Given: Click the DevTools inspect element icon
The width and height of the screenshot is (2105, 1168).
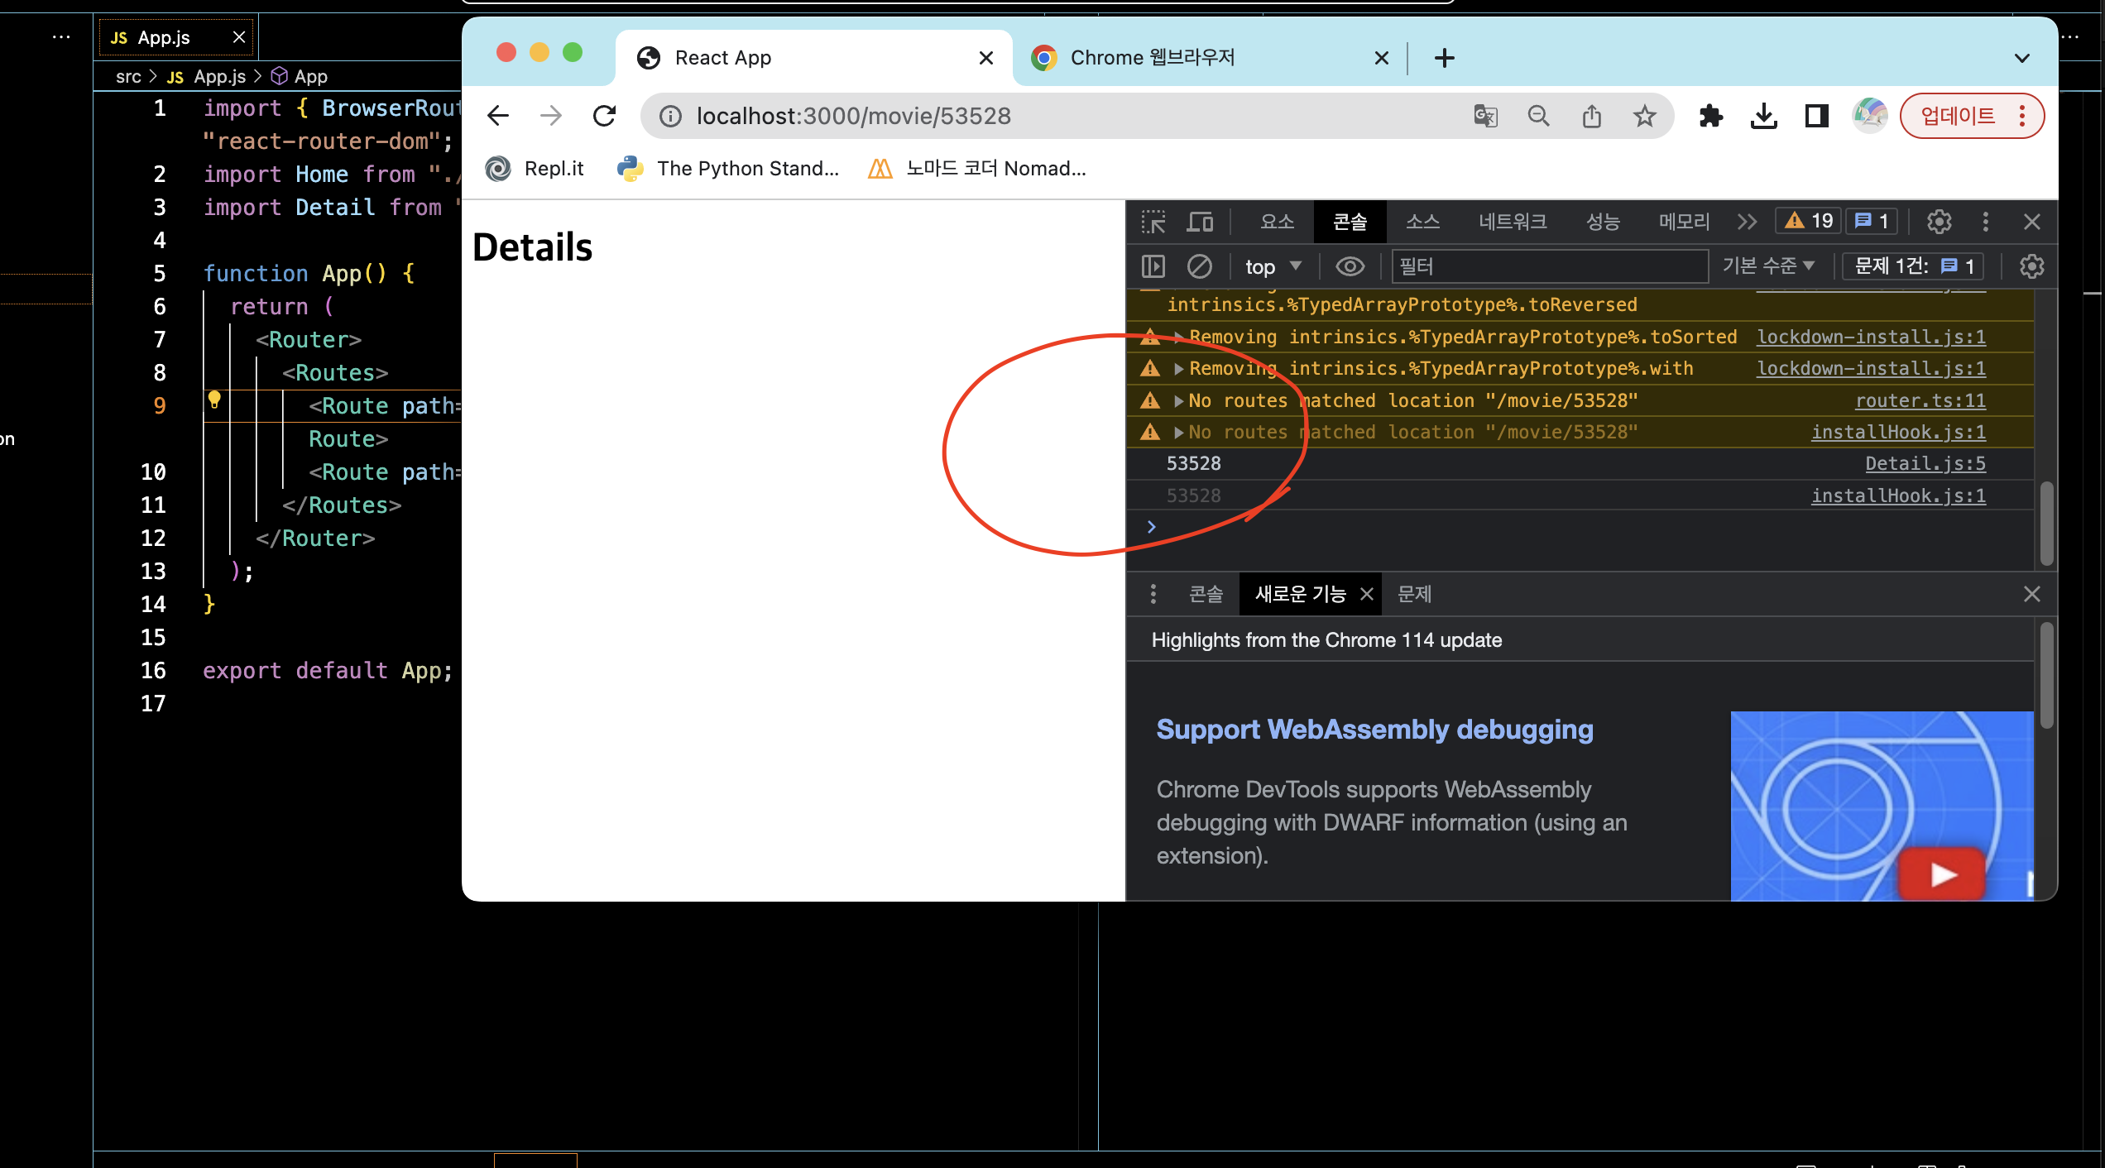Looking at the screenshot, I should point(1153,222).
